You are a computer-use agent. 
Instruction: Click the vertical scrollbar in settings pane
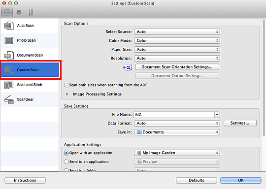[264, 78]
